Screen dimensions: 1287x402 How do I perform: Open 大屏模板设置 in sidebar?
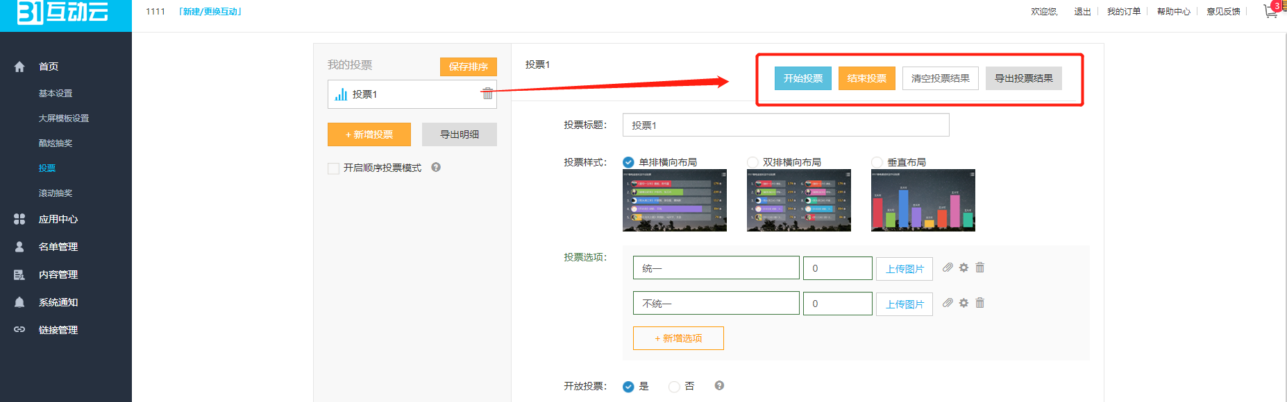pyautogui.click(x=64, y=119)
